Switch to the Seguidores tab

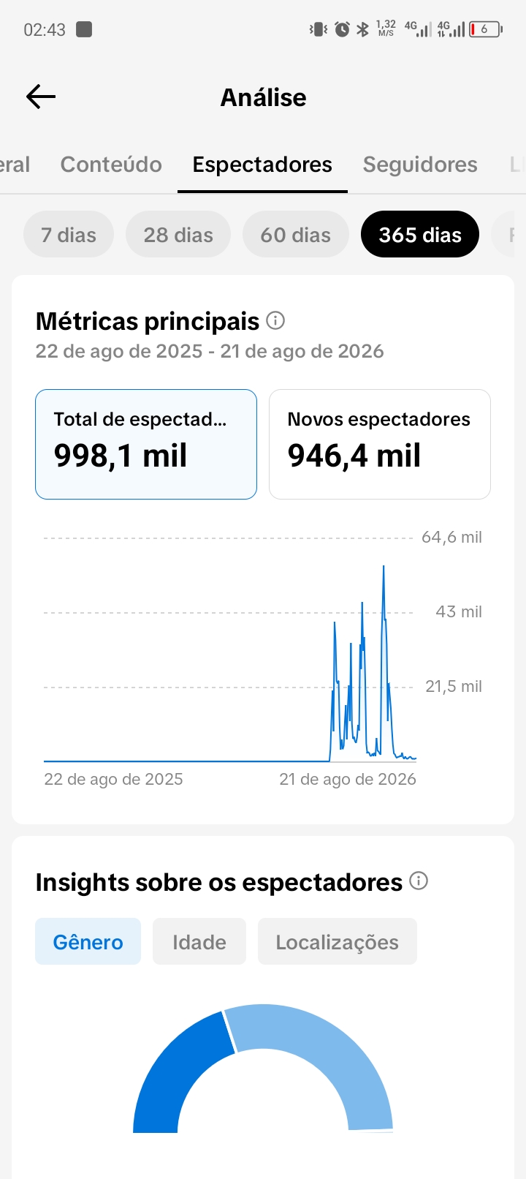420,165
